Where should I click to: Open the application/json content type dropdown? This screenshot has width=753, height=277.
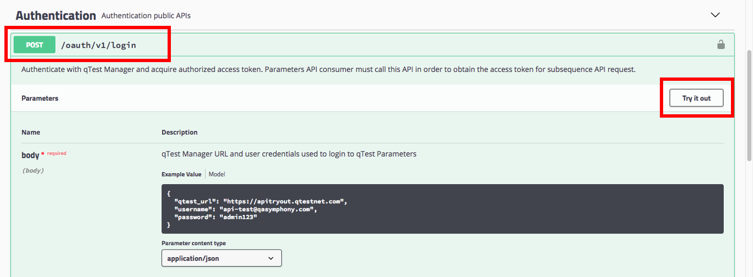point(221,258)
